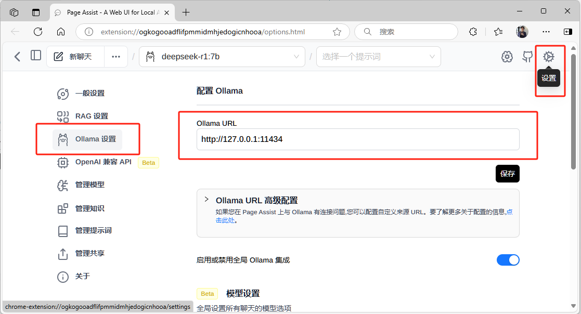Click the 配置 Ollama heading
581x314 pixels.
coord(220,91)
